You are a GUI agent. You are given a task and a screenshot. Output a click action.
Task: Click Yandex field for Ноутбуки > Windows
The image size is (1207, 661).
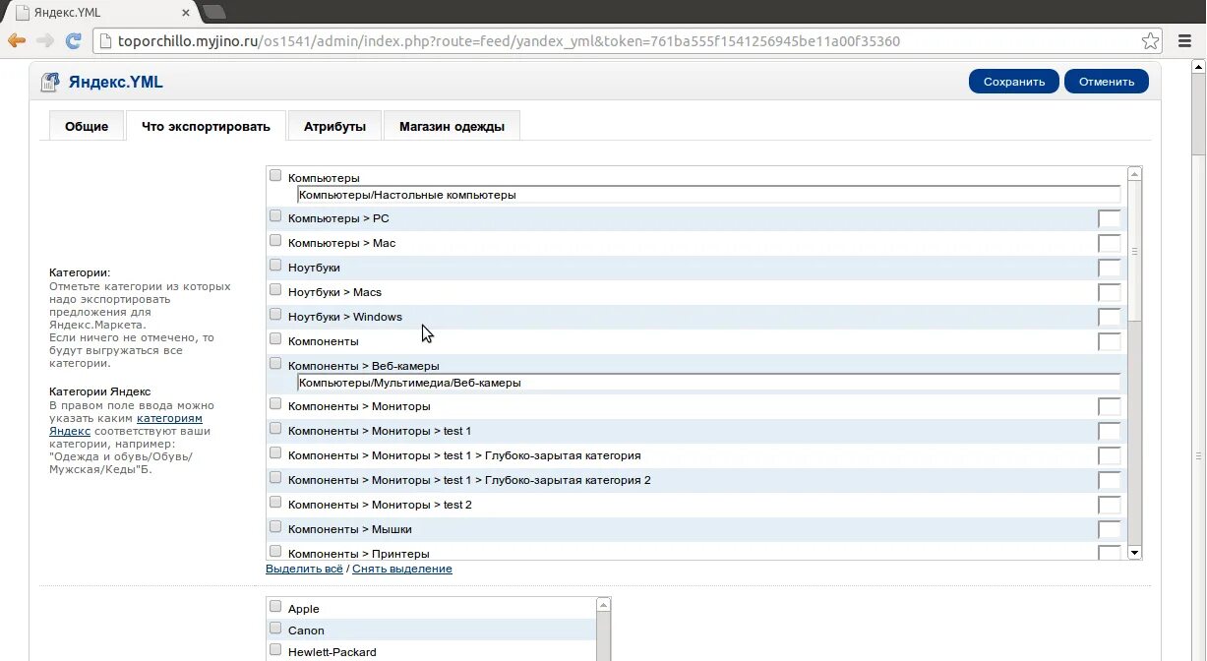[x=1110, y=317]
